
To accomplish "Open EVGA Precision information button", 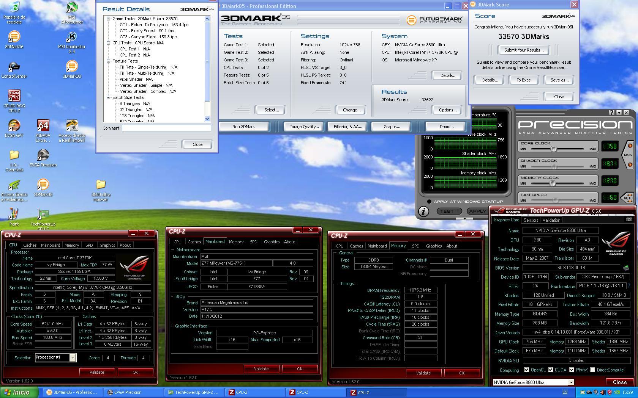I will tap(423, 211).
